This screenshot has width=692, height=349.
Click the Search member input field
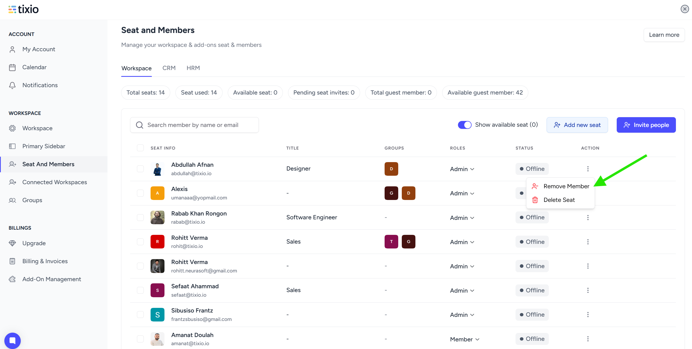coord(194,125)
